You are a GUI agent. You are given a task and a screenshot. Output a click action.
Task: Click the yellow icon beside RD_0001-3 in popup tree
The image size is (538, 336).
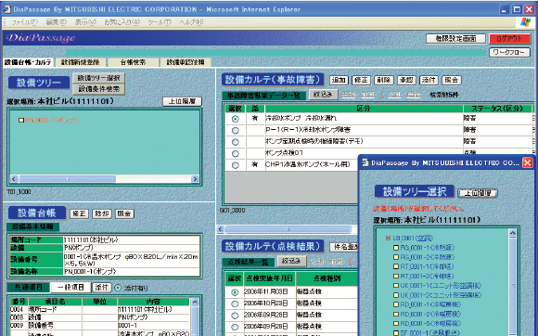point(396,324)
